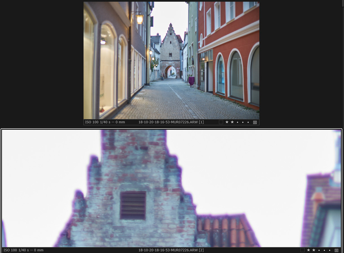The image size is (344, 253).
Task: Set five-star rating on the bottom image
Action: pos(330,250)
